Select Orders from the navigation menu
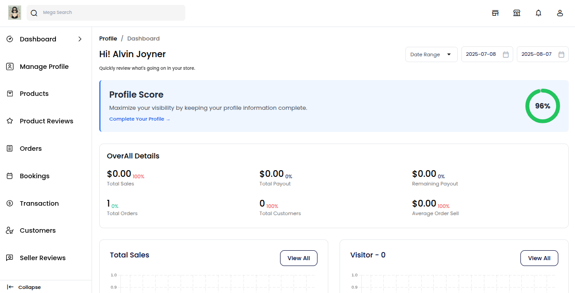Image resolution: width=575 pixels, height=293 pixels. (x=30, y=148)
